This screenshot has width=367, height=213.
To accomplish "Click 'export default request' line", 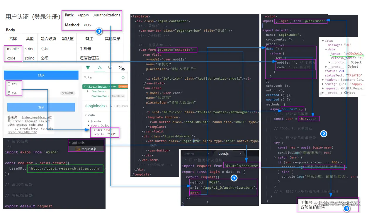I will pyautogui.click(x=29, y=206).
